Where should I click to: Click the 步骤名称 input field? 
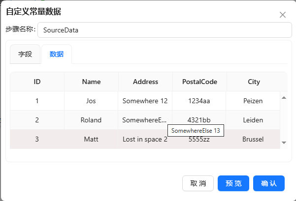[164, 29]
